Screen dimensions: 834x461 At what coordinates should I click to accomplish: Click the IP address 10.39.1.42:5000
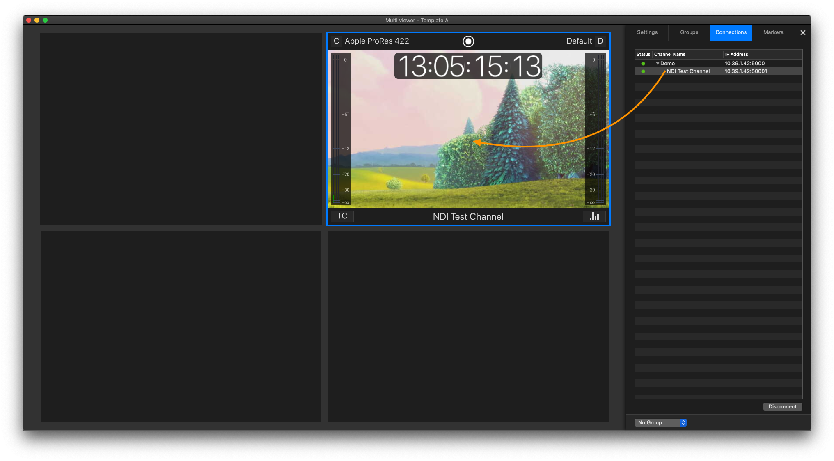point(745,64)
